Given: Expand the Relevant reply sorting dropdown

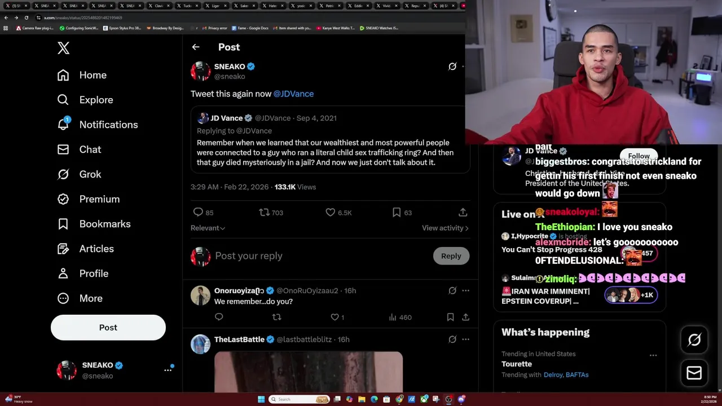Looking at the screenshot, I should 208,228.
